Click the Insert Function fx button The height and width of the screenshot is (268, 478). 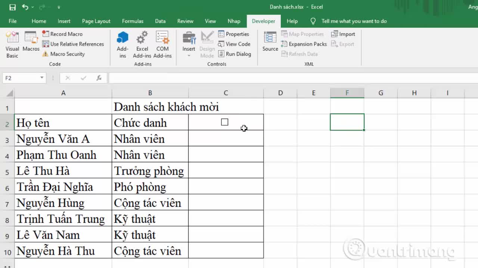99,78
